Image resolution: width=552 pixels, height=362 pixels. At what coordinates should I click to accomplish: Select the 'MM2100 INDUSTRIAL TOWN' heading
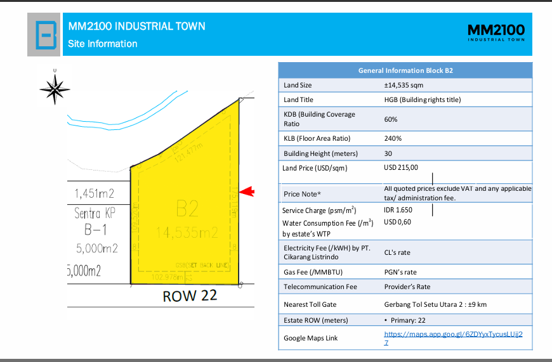click(x=136, y=27)
